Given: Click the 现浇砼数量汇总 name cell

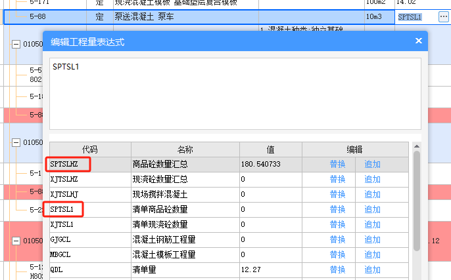Looking at the screenshot, I should pyautogui.click(x=185, y=180).
